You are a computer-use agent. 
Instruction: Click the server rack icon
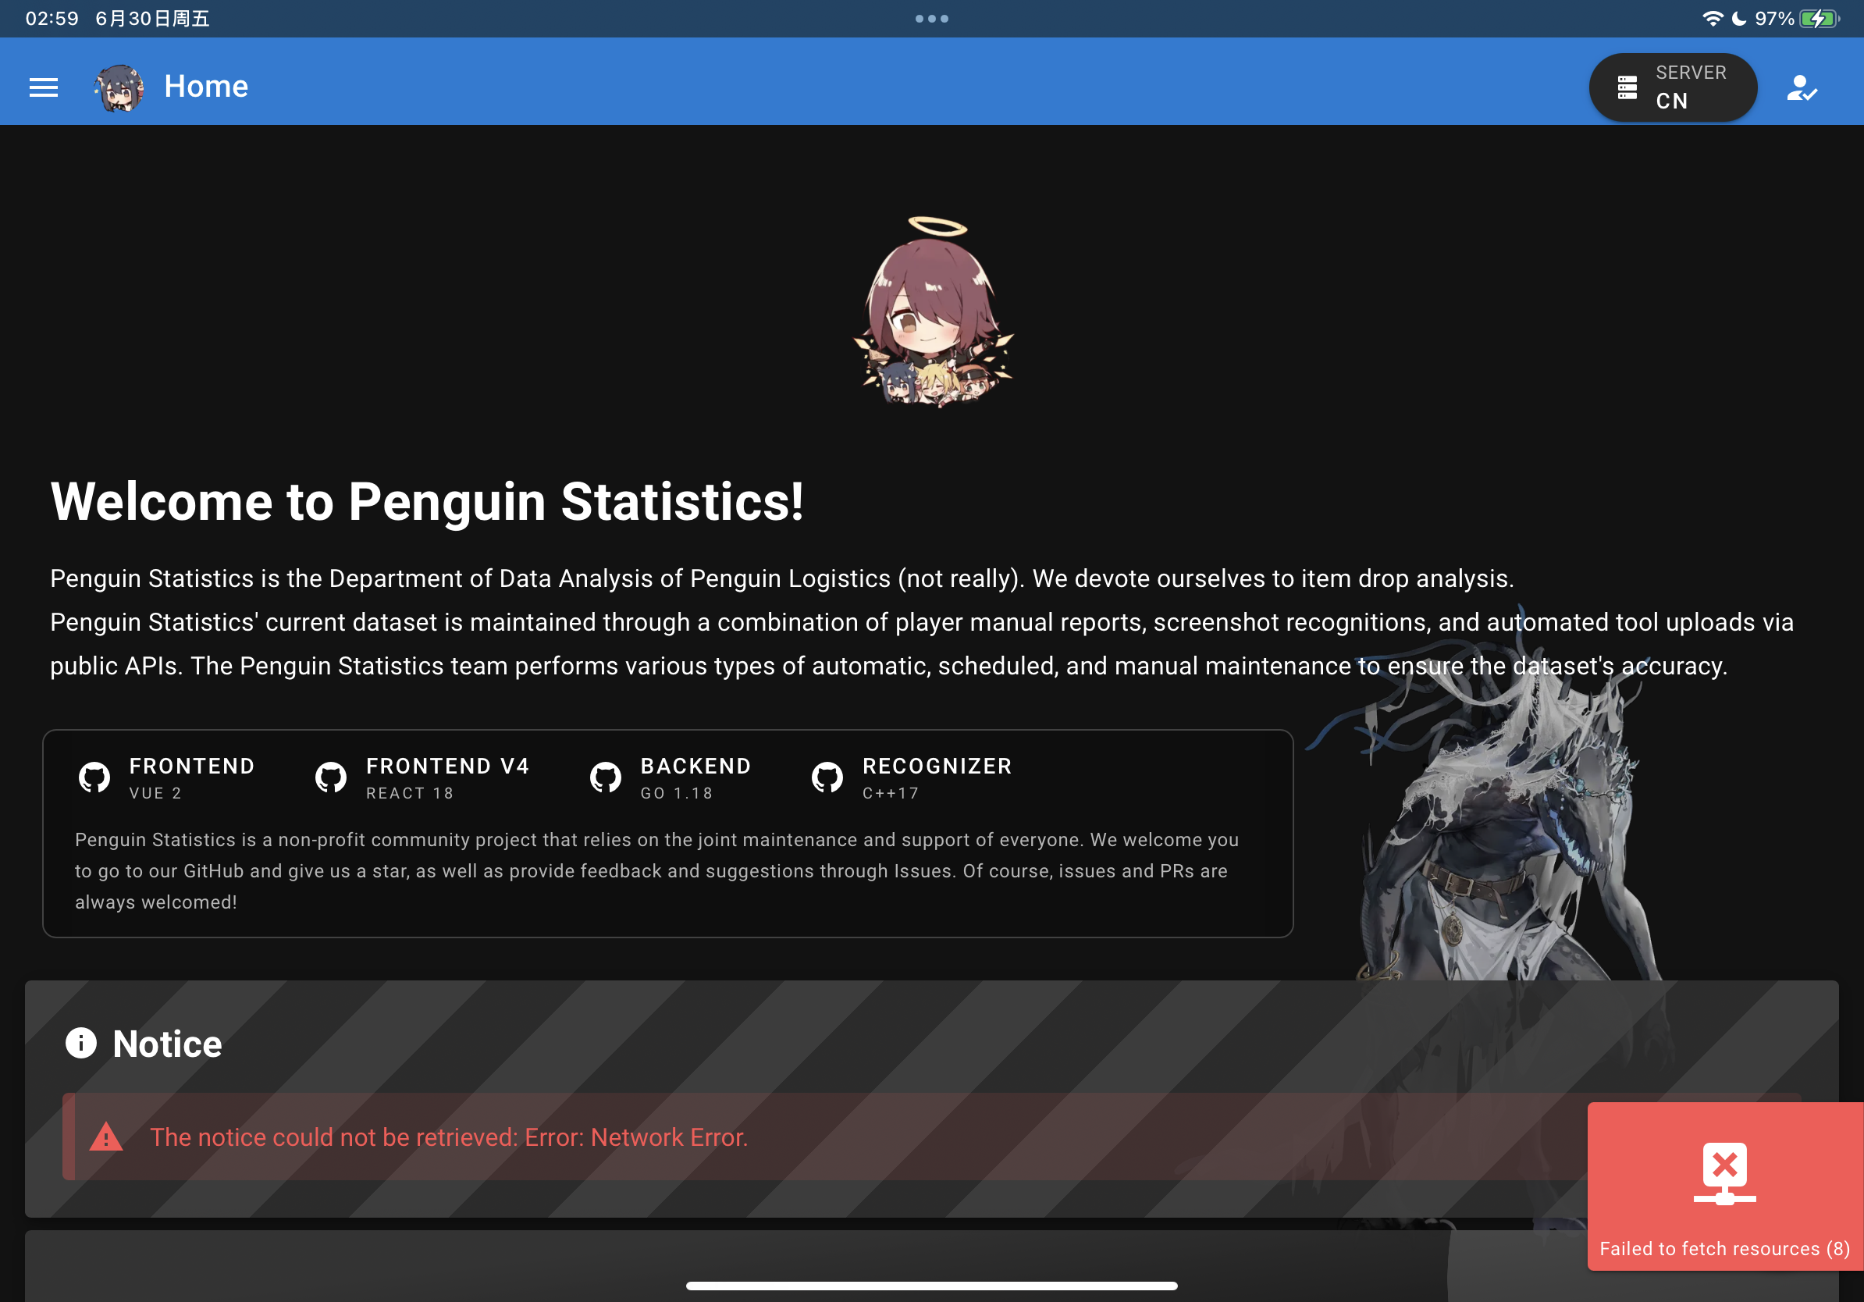click(x=1626, y=87)
